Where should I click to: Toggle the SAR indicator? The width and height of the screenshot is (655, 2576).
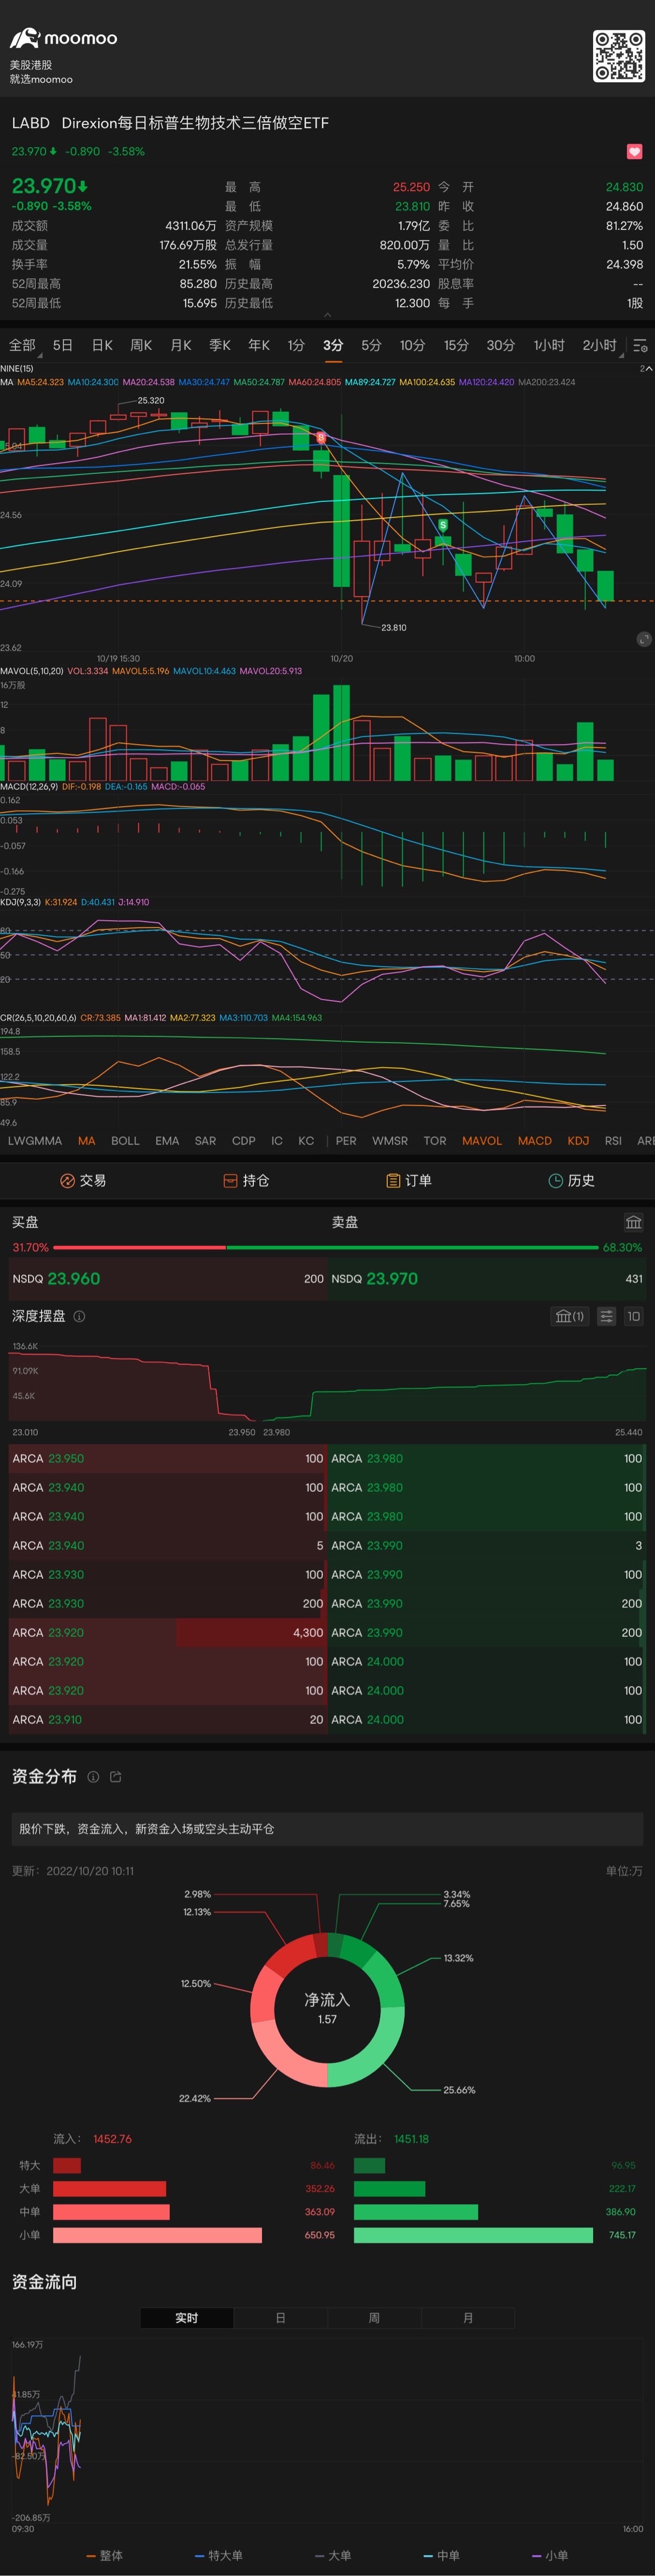click(206, 1141)
